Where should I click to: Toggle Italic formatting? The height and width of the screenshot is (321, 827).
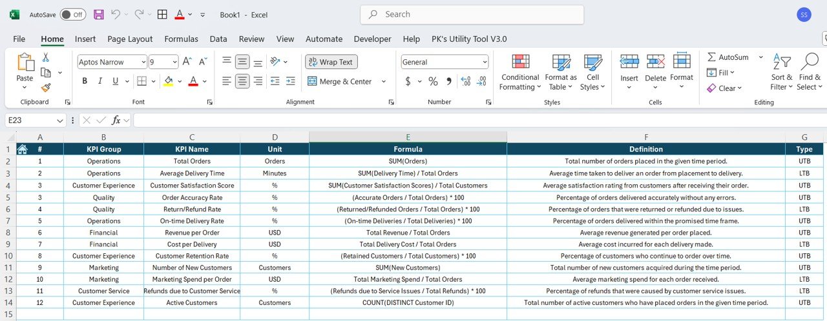pyautogui.click(x=100, y=81)
